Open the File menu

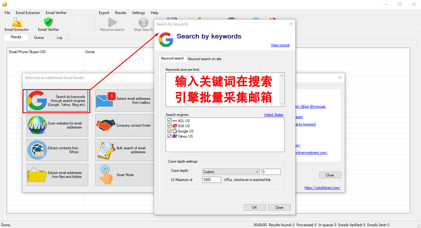(7, 13)
